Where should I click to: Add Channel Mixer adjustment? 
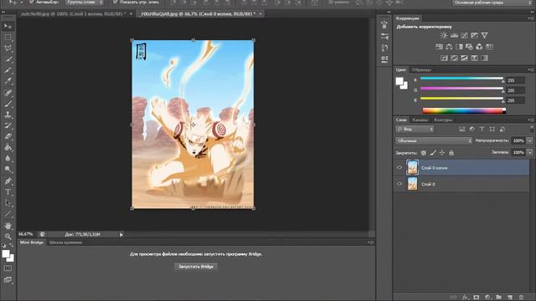pos(479,47)
